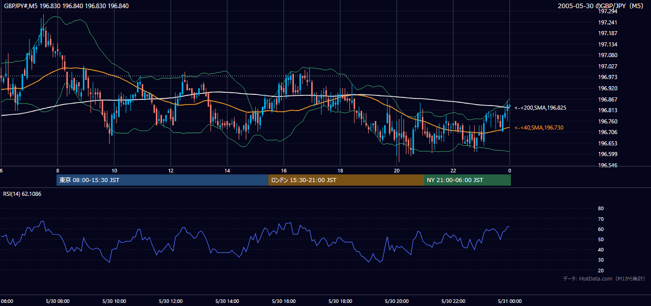Click price level 196.920 on axis
The image size is (651, 306).
pyautogui.click(x=608, y=88)
